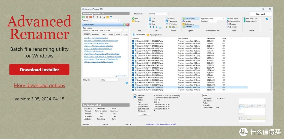284x139 pixels.
Task: Save the current file list
Action: 152,21
